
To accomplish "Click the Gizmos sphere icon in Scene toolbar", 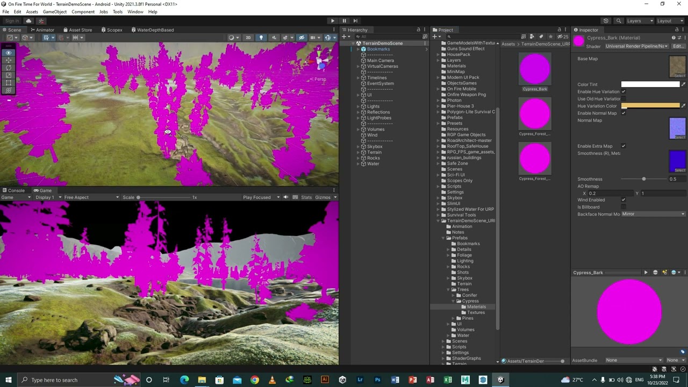I will (328, 38).
